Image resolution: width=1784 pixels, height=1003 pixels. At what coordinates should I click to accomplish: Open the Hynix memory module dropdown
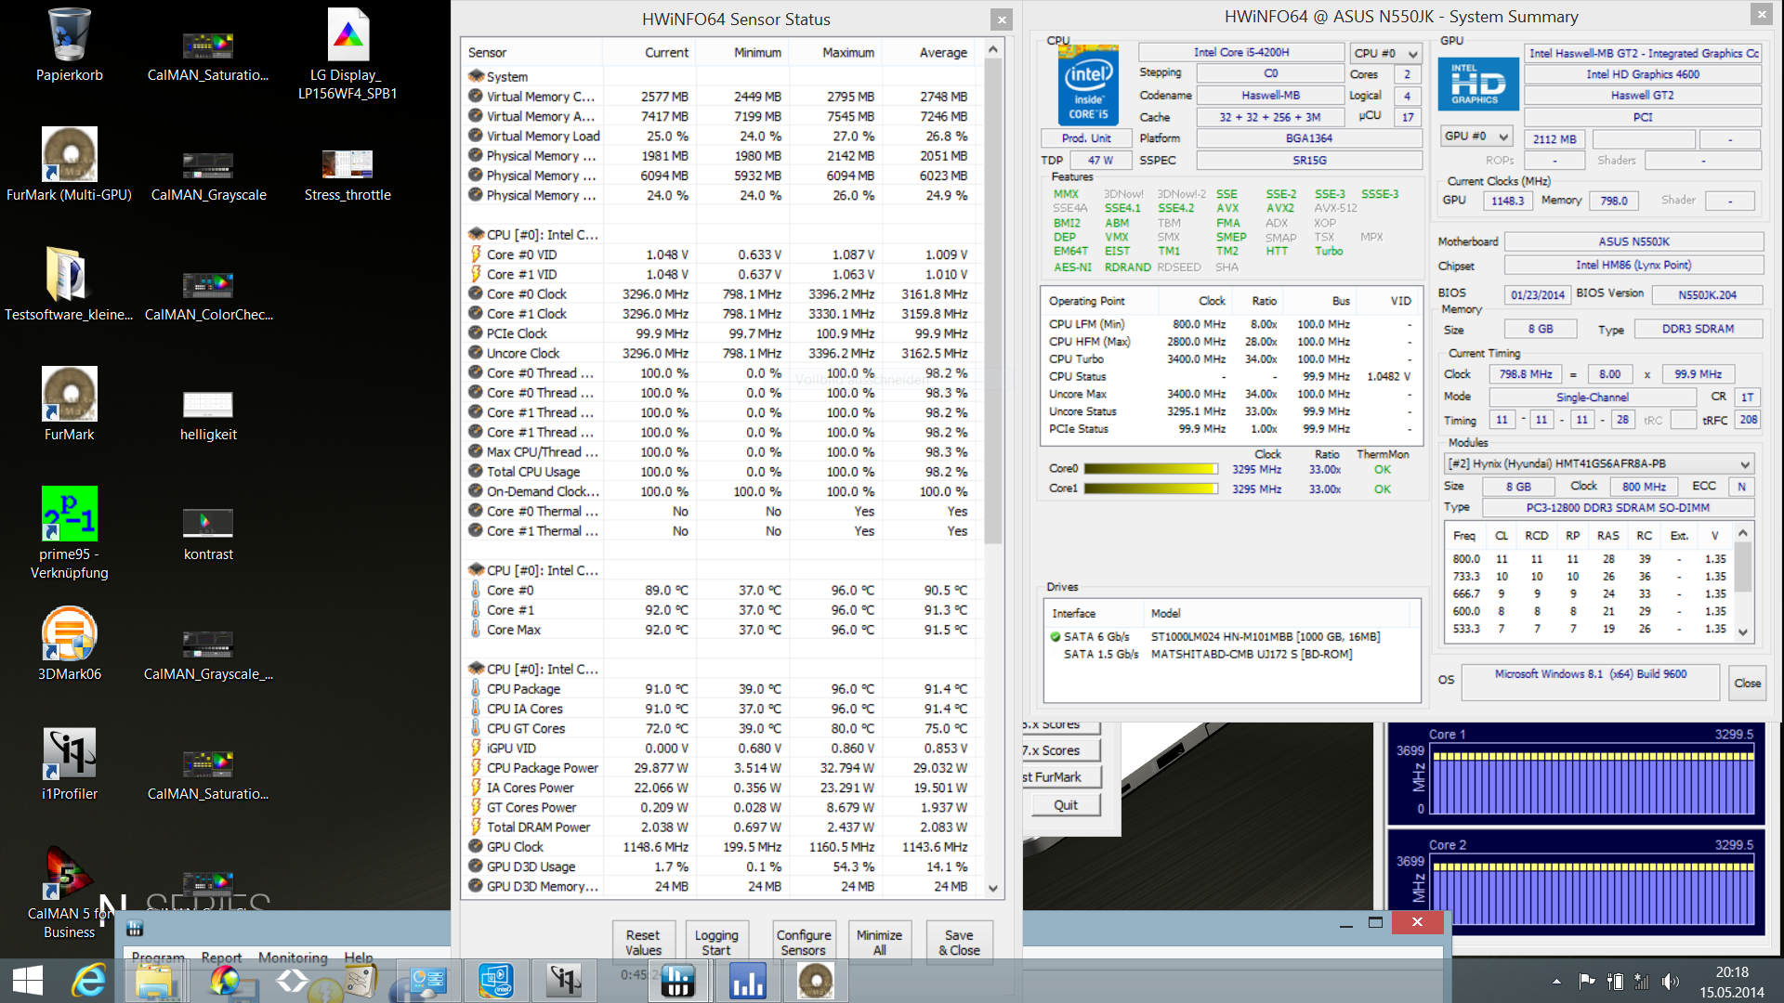click(x=1598, y=463)
